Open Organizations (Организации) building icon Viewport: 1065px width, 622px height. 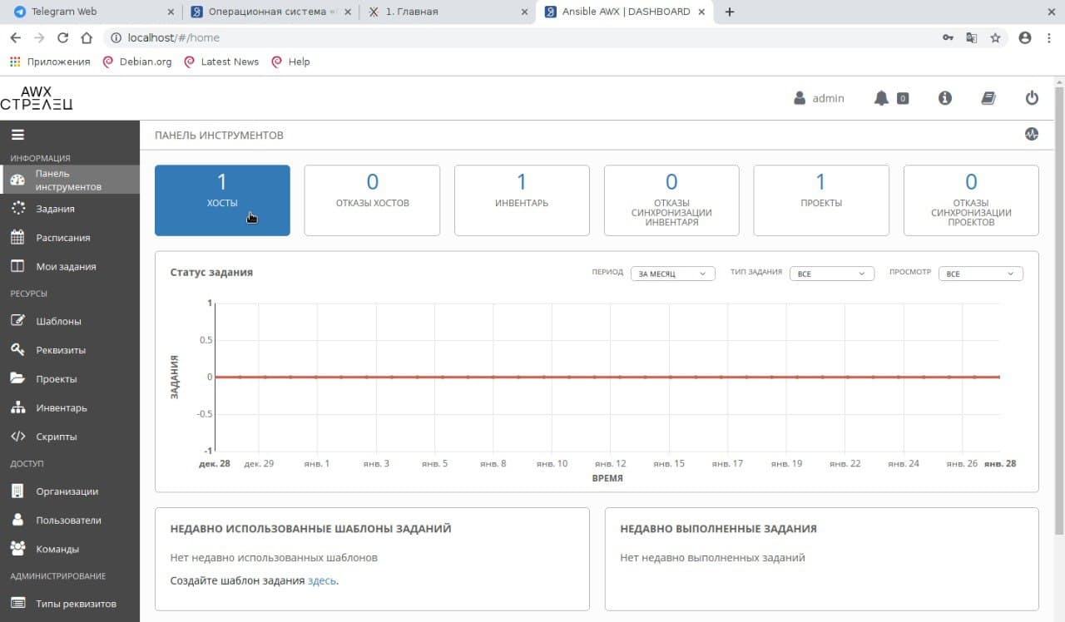point(17,491)
